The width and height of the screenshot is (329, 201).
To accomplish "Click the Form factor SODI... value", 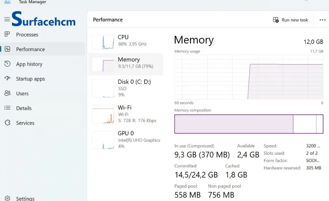I will point(313,160).
